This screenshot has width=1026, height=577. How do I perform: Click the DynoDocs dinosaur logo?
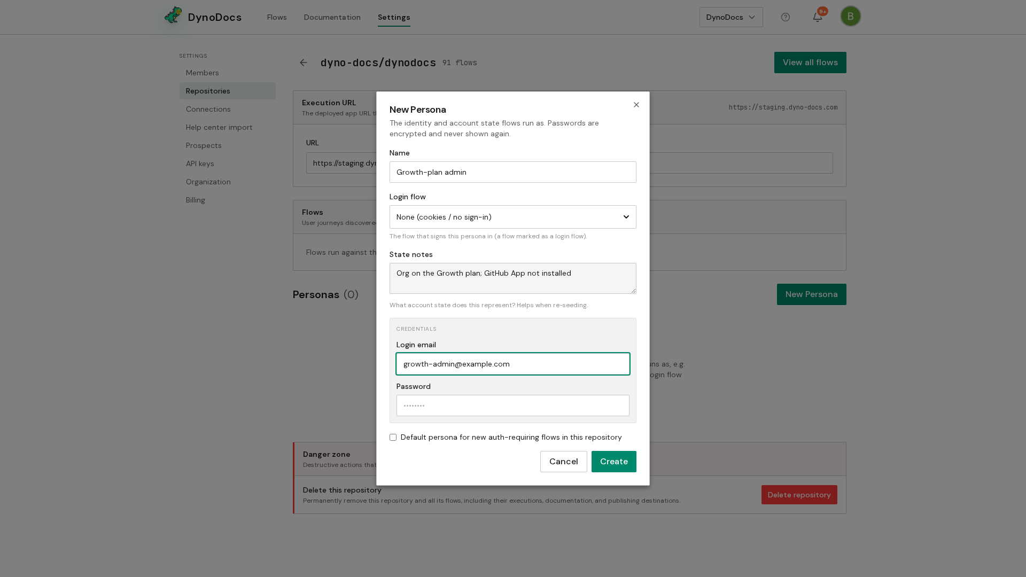pos(173,15)
